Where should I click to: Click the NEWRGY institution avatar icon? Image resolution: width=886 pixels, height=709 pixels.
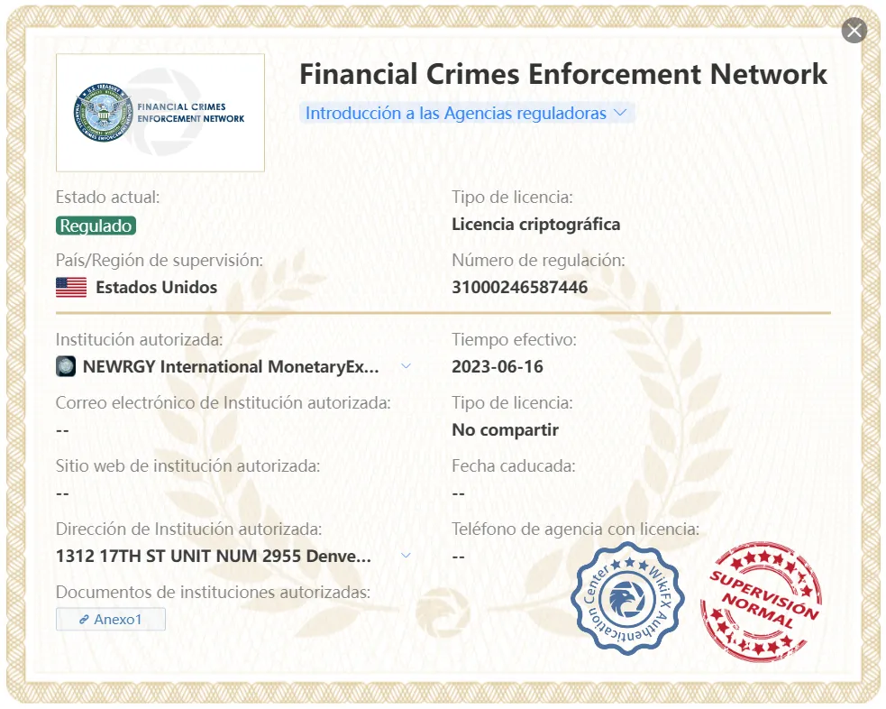click(66, 366)
